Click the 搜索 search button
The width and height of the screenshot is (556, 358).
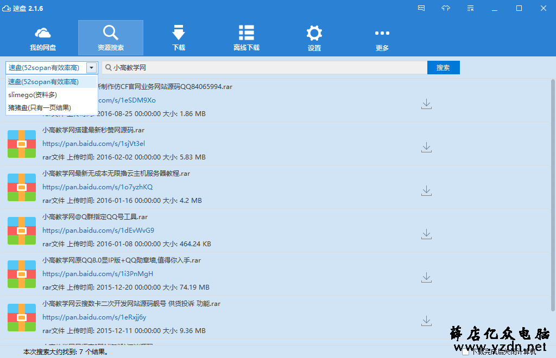coord(443,68)
